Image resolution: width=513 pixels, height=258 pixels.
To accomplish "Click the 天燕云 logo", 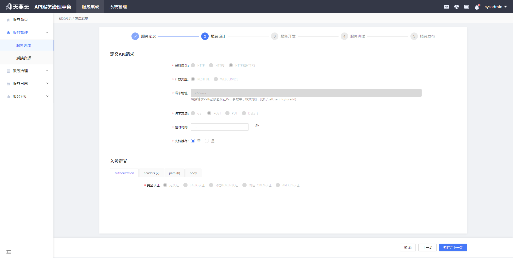I will click(17, 7).
